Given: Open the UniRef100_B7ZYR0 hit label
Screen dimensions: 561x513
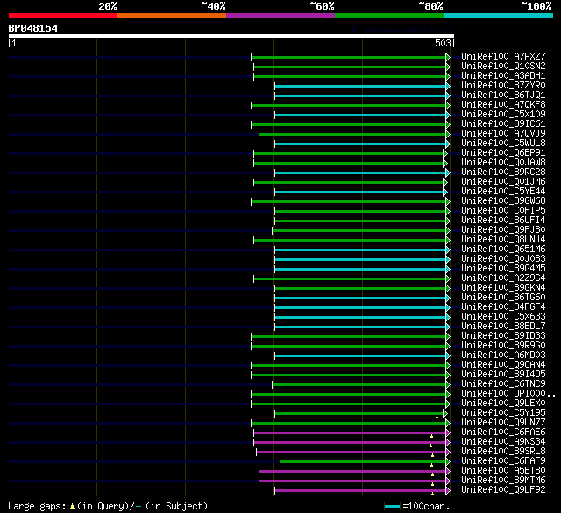Looking at the screenshot, I should pos(503,86).
